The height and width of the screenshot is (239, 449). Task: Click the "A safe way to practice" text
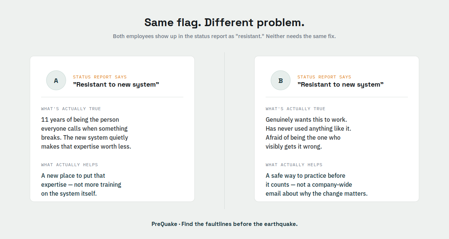pos(317,184)
